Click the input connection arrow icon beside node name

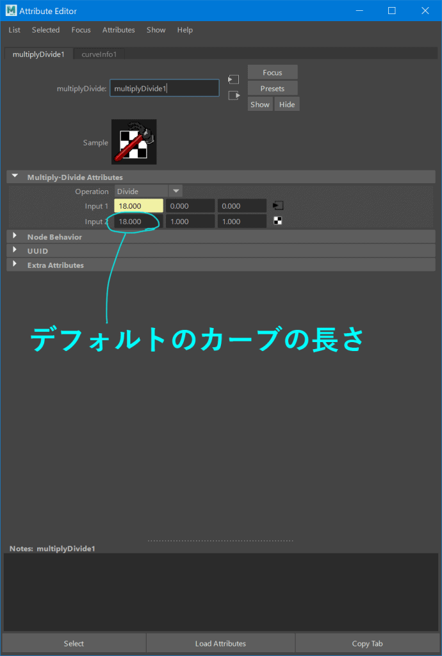coord(233,79)
